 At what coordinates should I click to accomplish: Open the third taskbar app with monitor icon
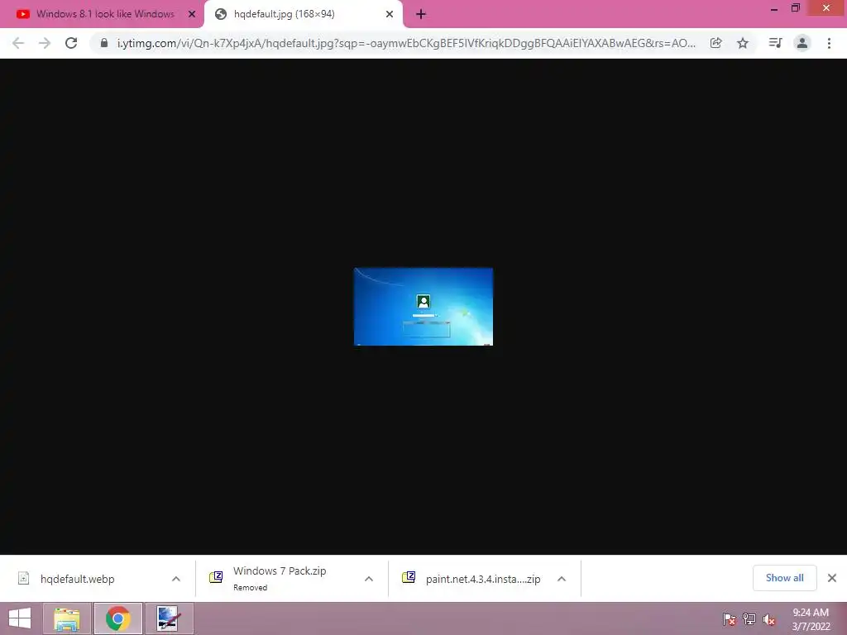tap(169, 618)
